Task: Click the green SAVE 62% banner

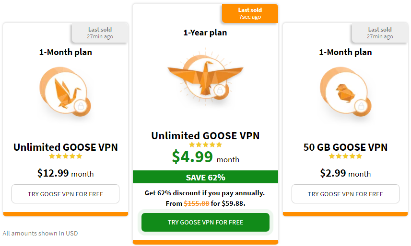Action: click(x=205, y=177)
